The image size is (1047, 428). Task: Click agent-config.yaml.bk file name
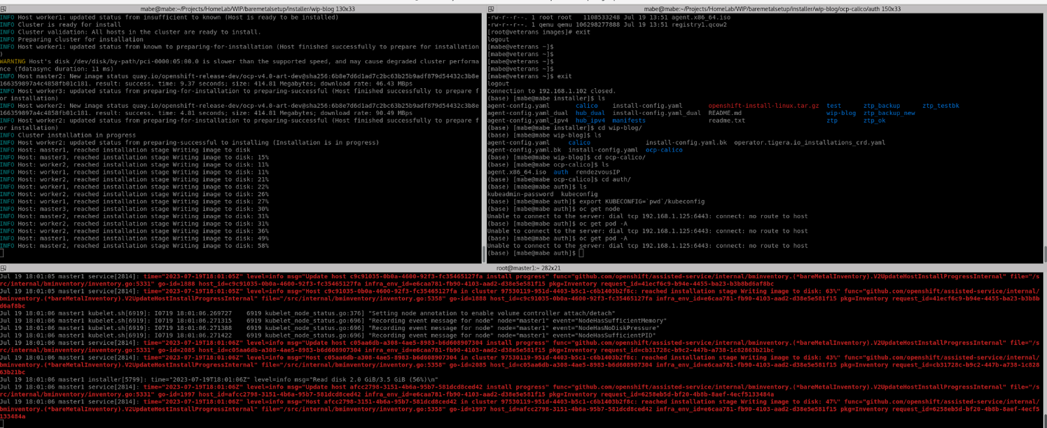(x=523, y=150)
